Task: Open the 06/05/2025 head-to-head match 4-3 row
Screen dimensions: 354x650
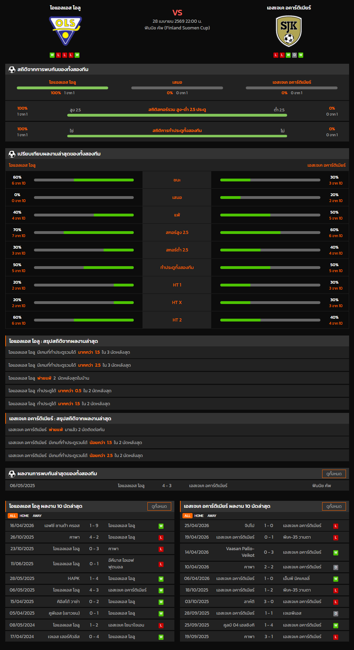Action: click(167, 485)
